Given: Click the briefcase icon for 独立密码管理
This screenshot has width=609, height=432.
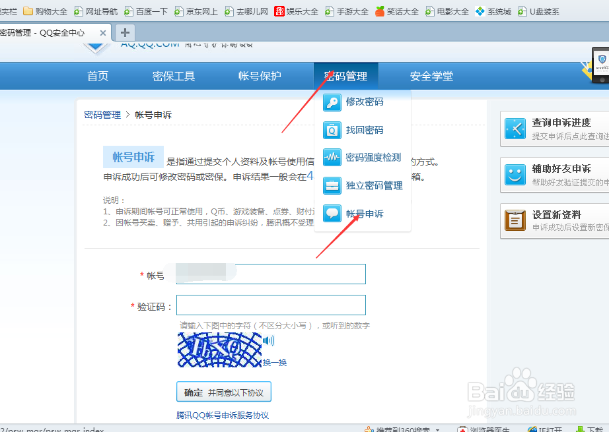Looking at the screenshot, I should pyautogui.click(x=332, y=185).
